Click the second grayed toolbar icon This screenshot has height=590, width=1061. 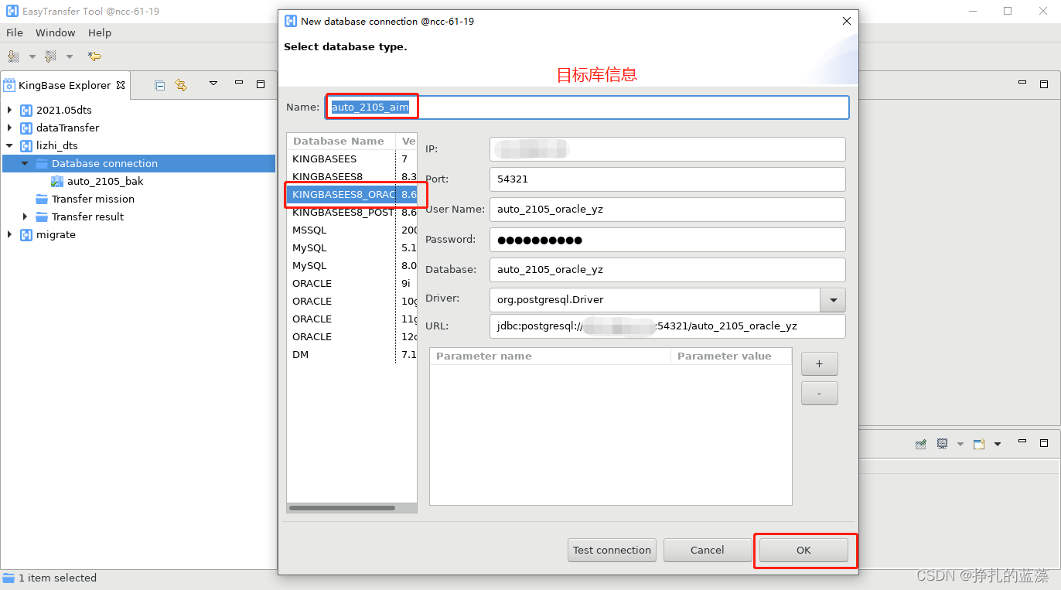point(50,56)
